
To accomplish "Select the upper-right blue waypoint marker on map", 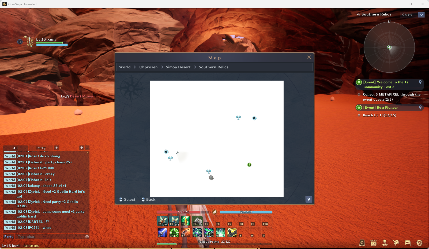I will pos(254,118).
